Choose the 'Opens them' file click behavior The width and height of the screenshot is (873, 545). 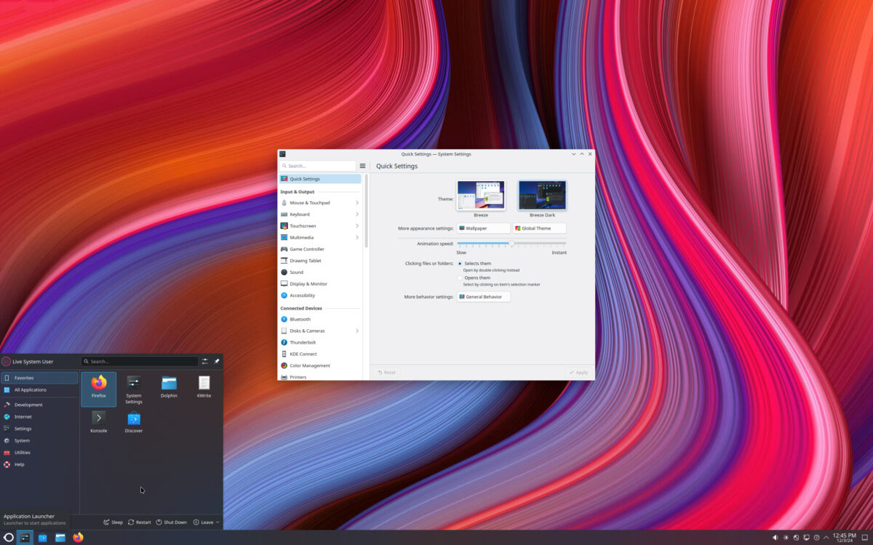[x=461, y=278]
